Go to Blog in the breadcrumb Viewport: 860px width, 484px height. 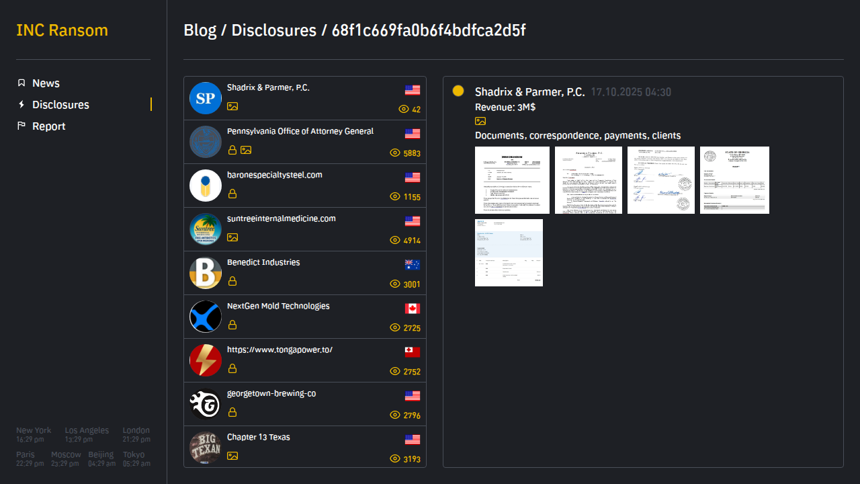point(200,31)
